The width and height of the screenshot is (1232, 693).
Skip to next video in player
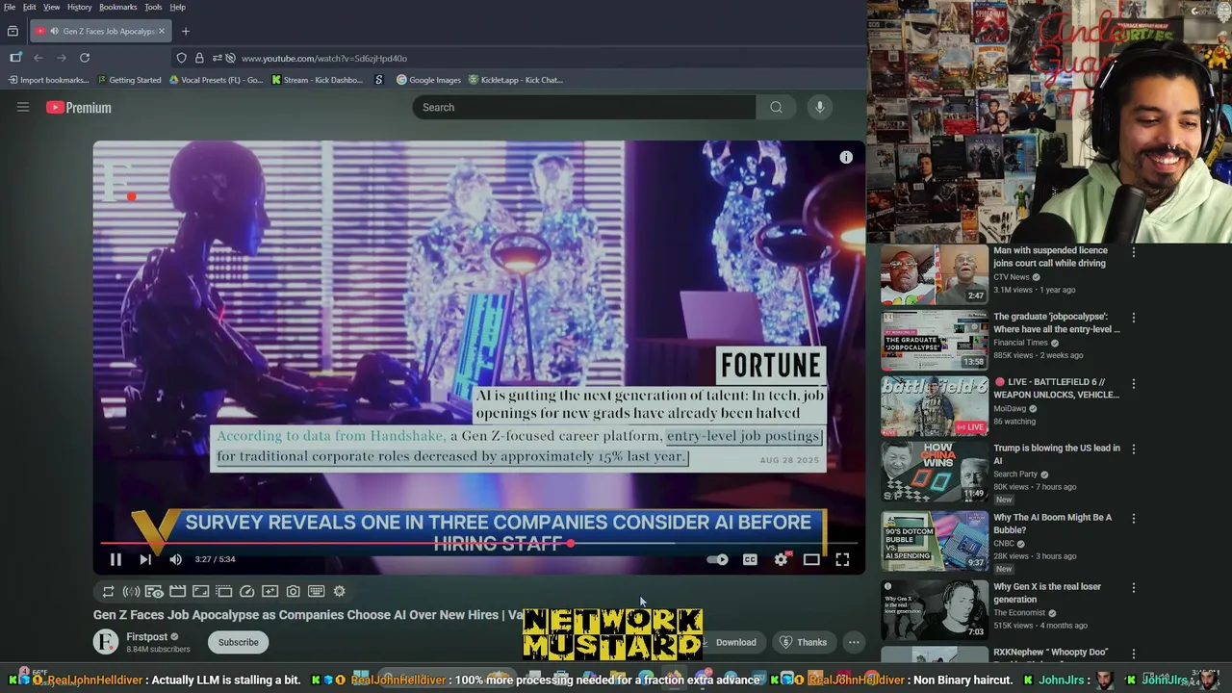pos(145,559)
